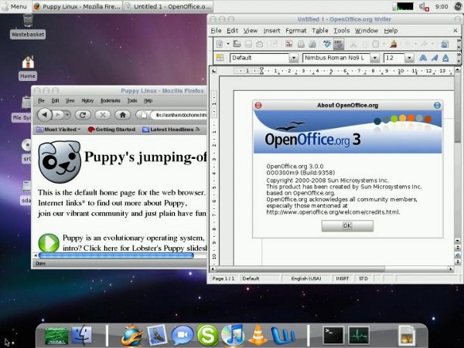Click the Firefox Reload button
Screen dimensions: 464x348
click(x=83, y=115)
